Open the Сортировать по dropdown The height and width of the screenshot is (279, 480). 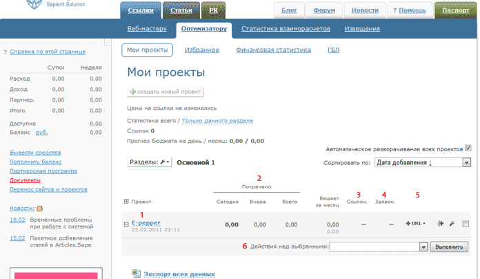pos(466,163)
